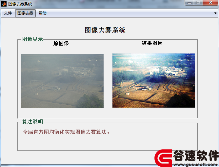
Task: Click the menu bar dock arrow icon
Action: click(215, 13)
